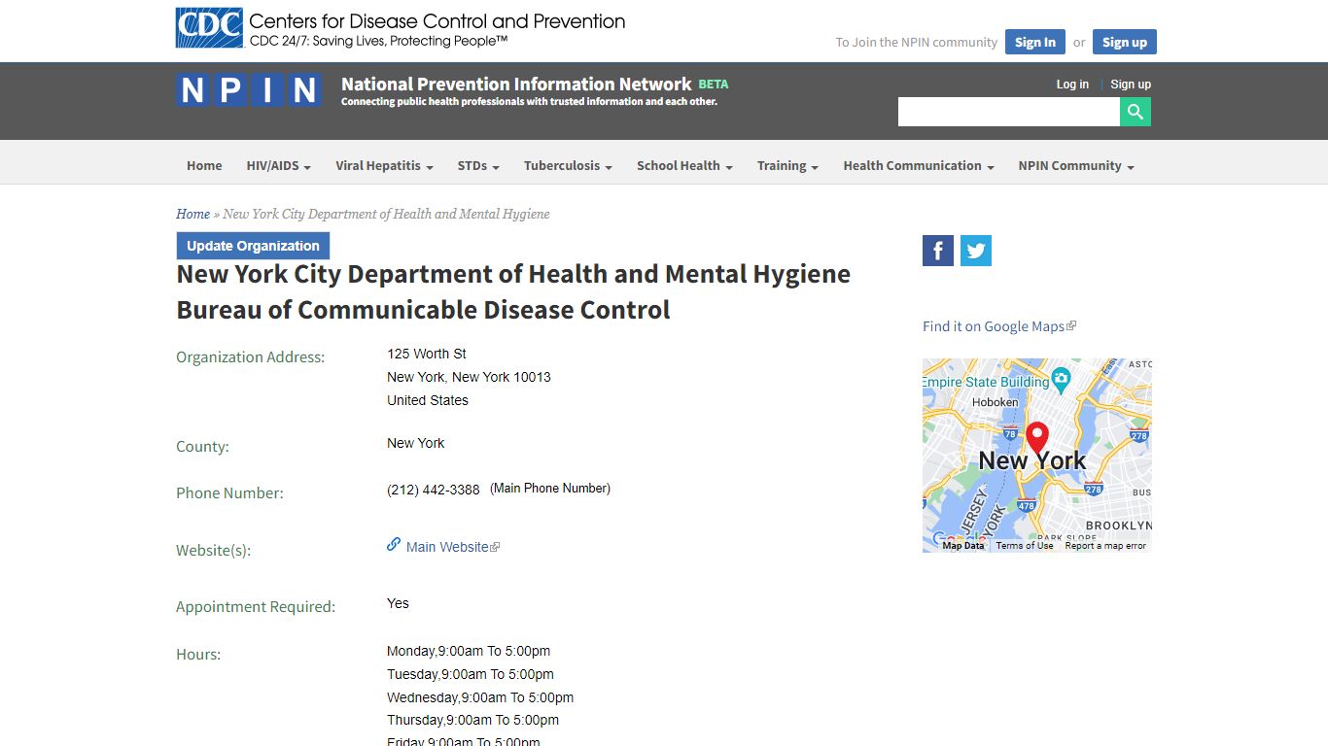1328x746 pixels.
Task: Click Report a map error link
Action: click(1105, 546)
